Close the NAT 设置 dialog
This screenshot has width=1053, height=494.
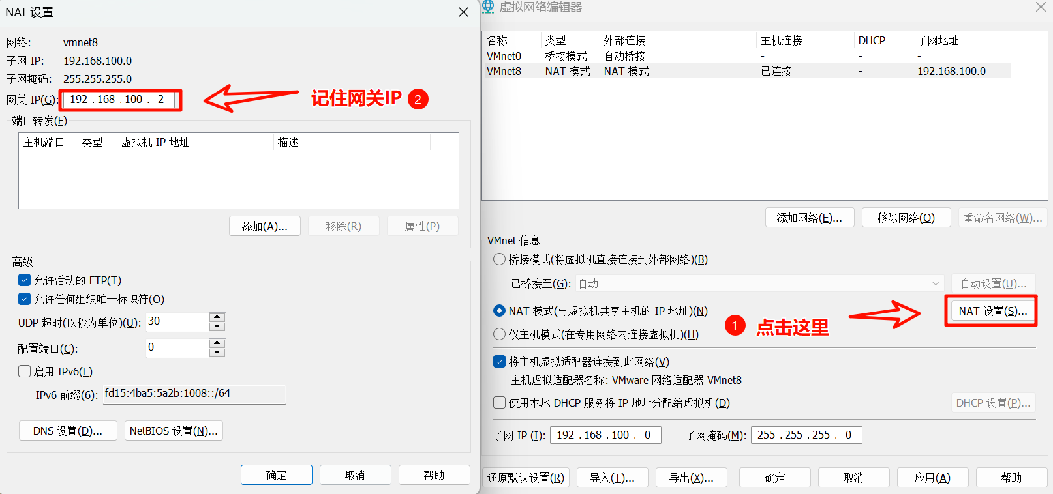pos(463,12)
